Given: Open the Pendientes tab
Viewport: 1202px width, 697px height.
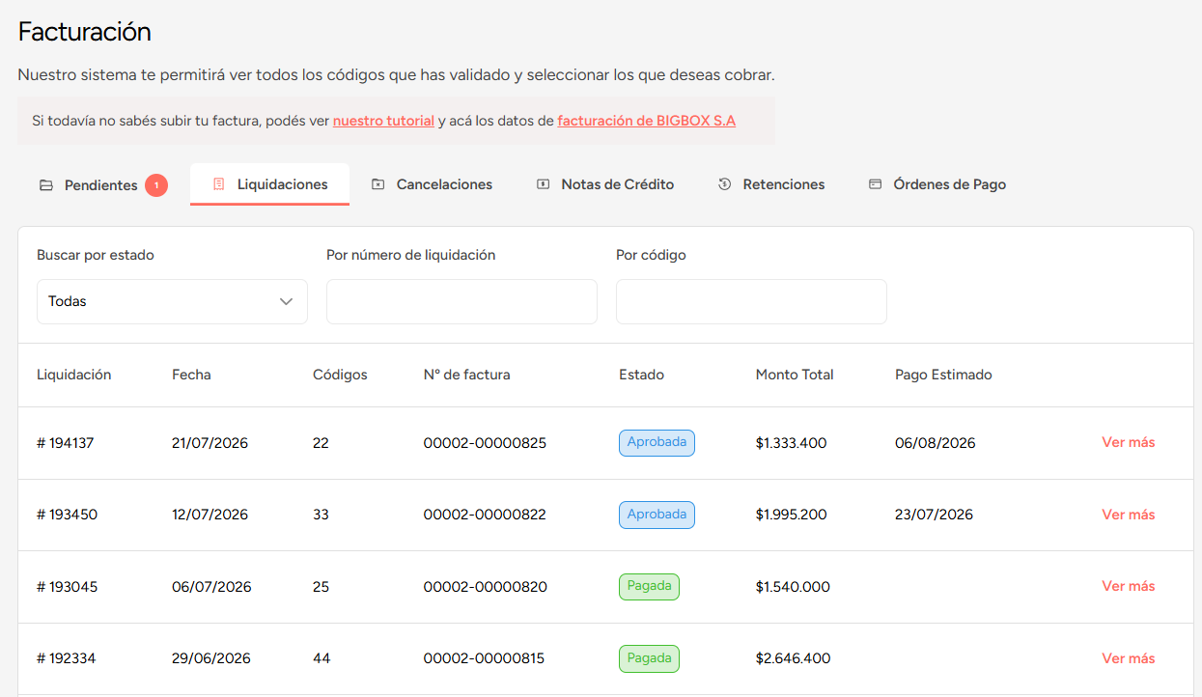Looking at the screenshot, I should click(103, 184).
